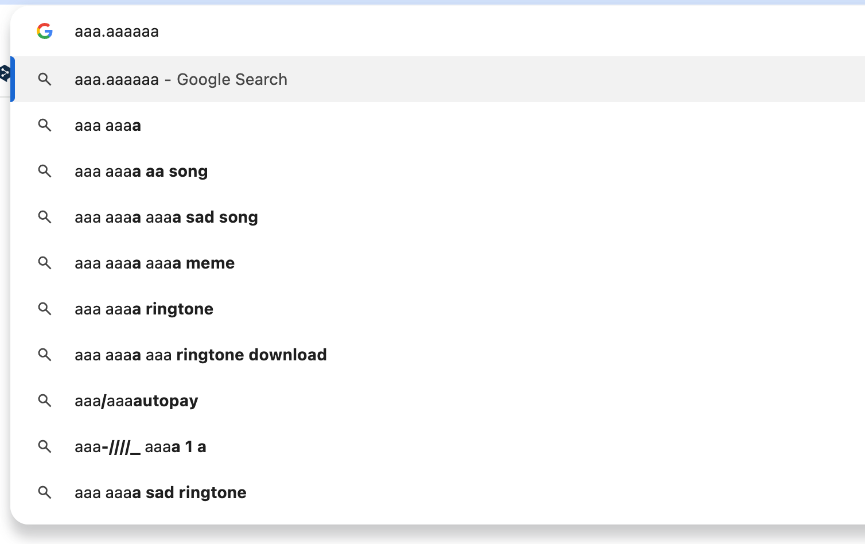Select 'aaa aaaa aaaa sad song' suggestion

click(x=166, y=217)
